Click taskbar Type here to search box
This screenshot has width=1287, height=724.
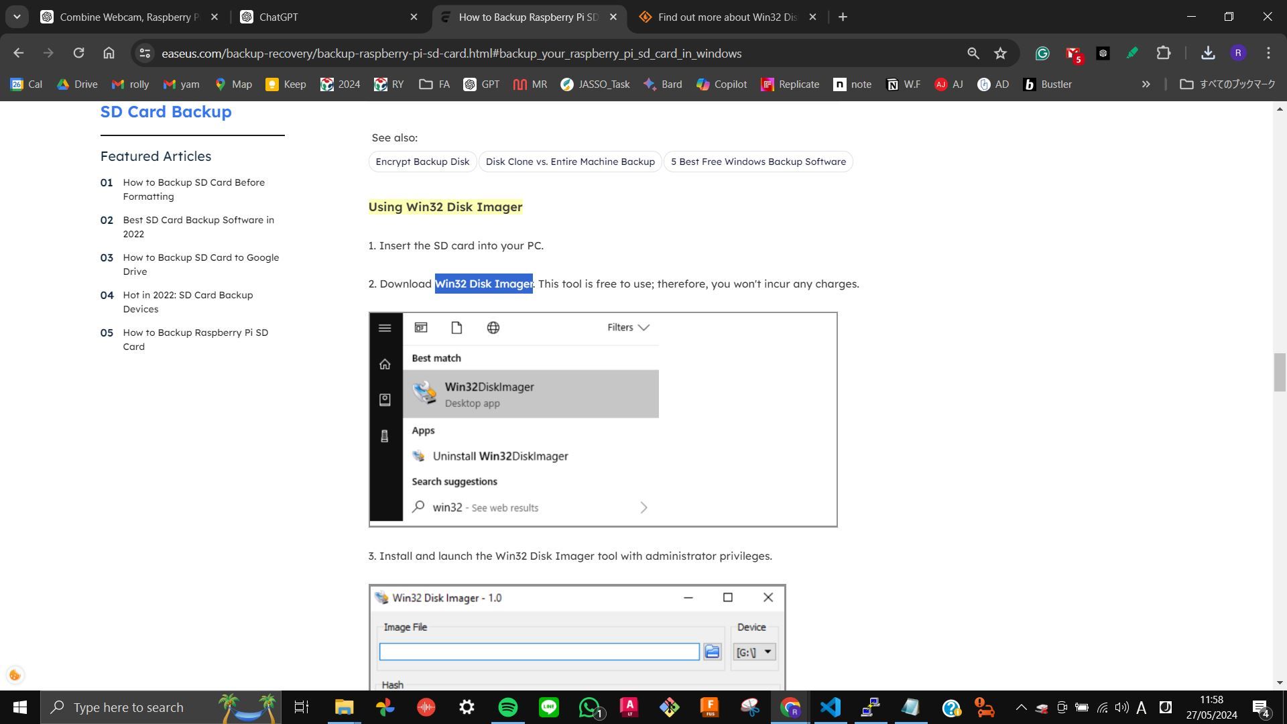click(x=161, y=707)
